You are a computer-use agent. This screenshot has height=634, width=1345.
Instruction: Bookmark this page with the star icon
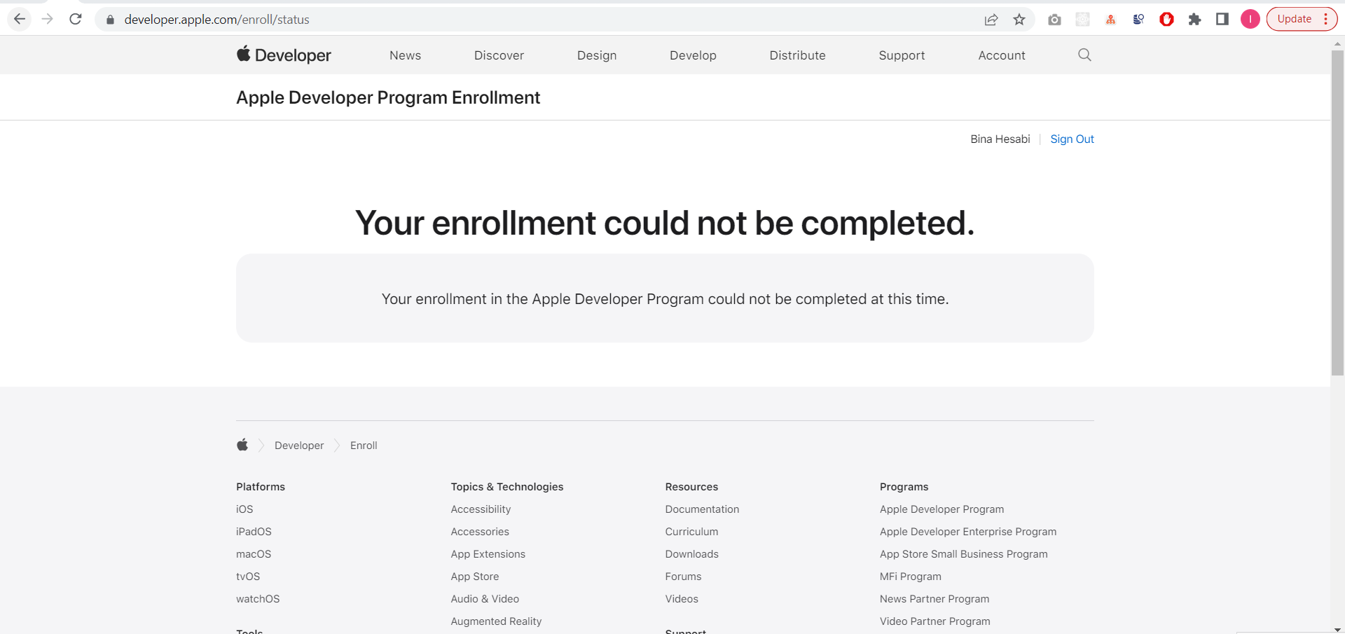pyautogui.click(x=1019, y=20)
